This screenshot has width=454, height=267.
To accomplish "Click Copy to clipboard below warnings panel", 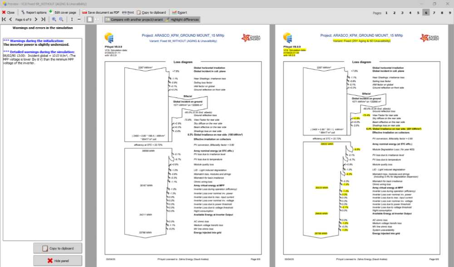I will pos(57,248).
